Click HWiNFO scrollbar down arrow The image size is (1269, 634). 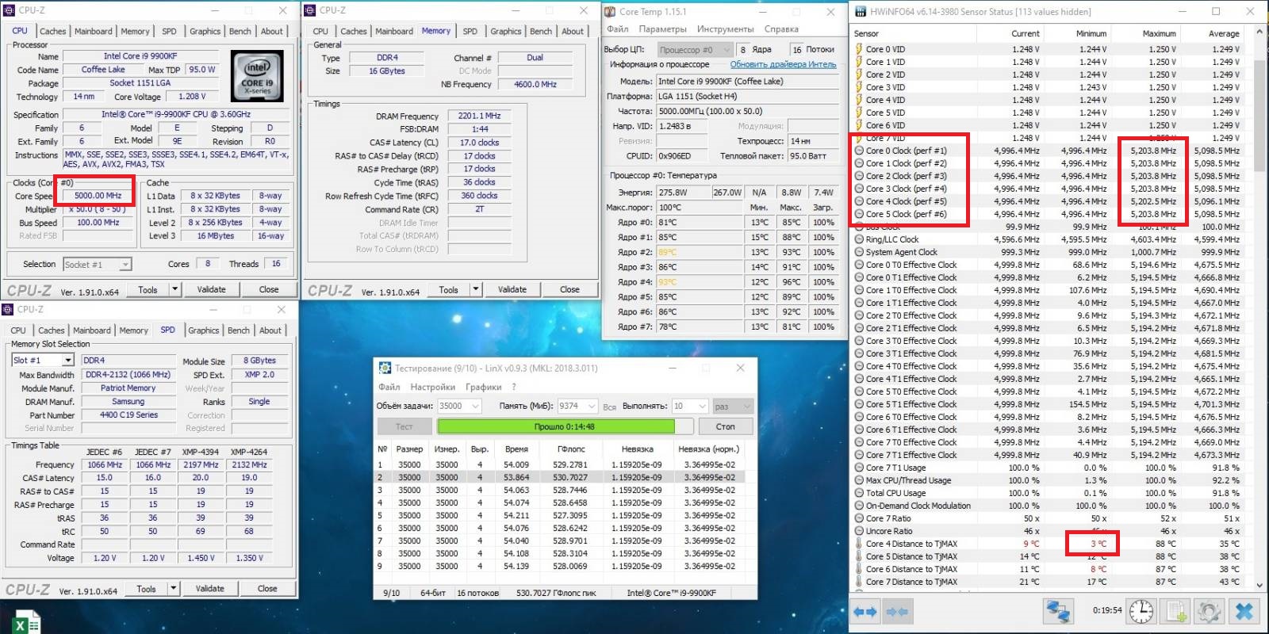point(1260,585)
